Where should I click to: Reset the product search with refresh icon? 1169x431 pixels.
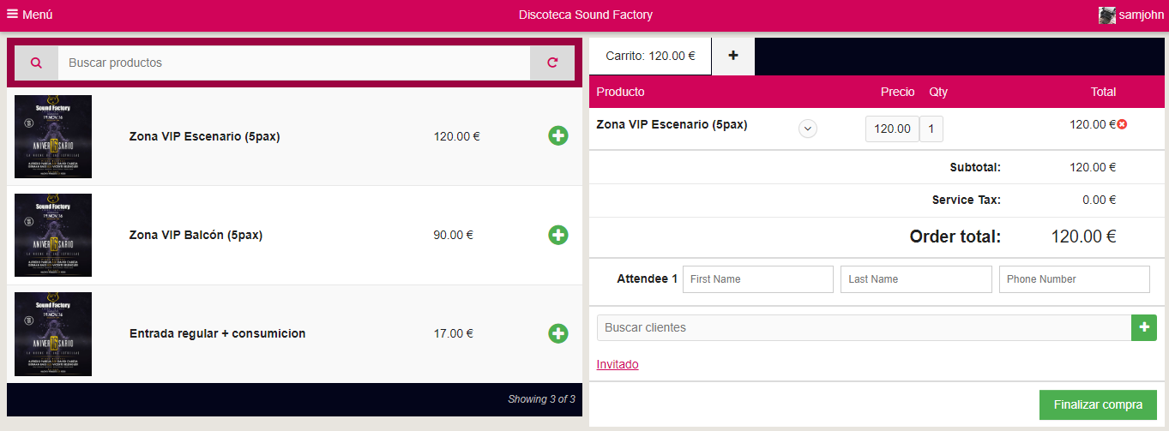552,63
